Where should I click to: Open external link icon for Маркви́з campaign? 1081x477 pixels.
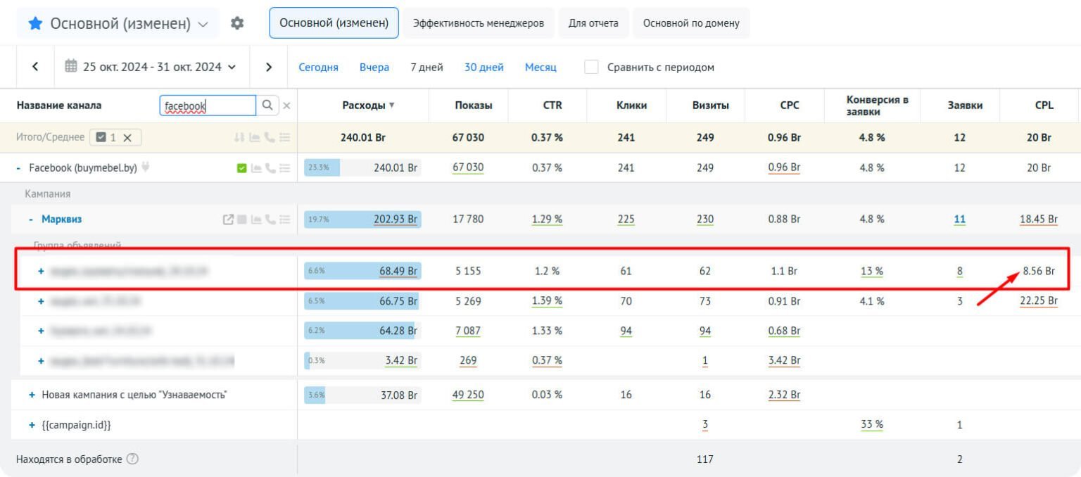click(x=228, y=220)
